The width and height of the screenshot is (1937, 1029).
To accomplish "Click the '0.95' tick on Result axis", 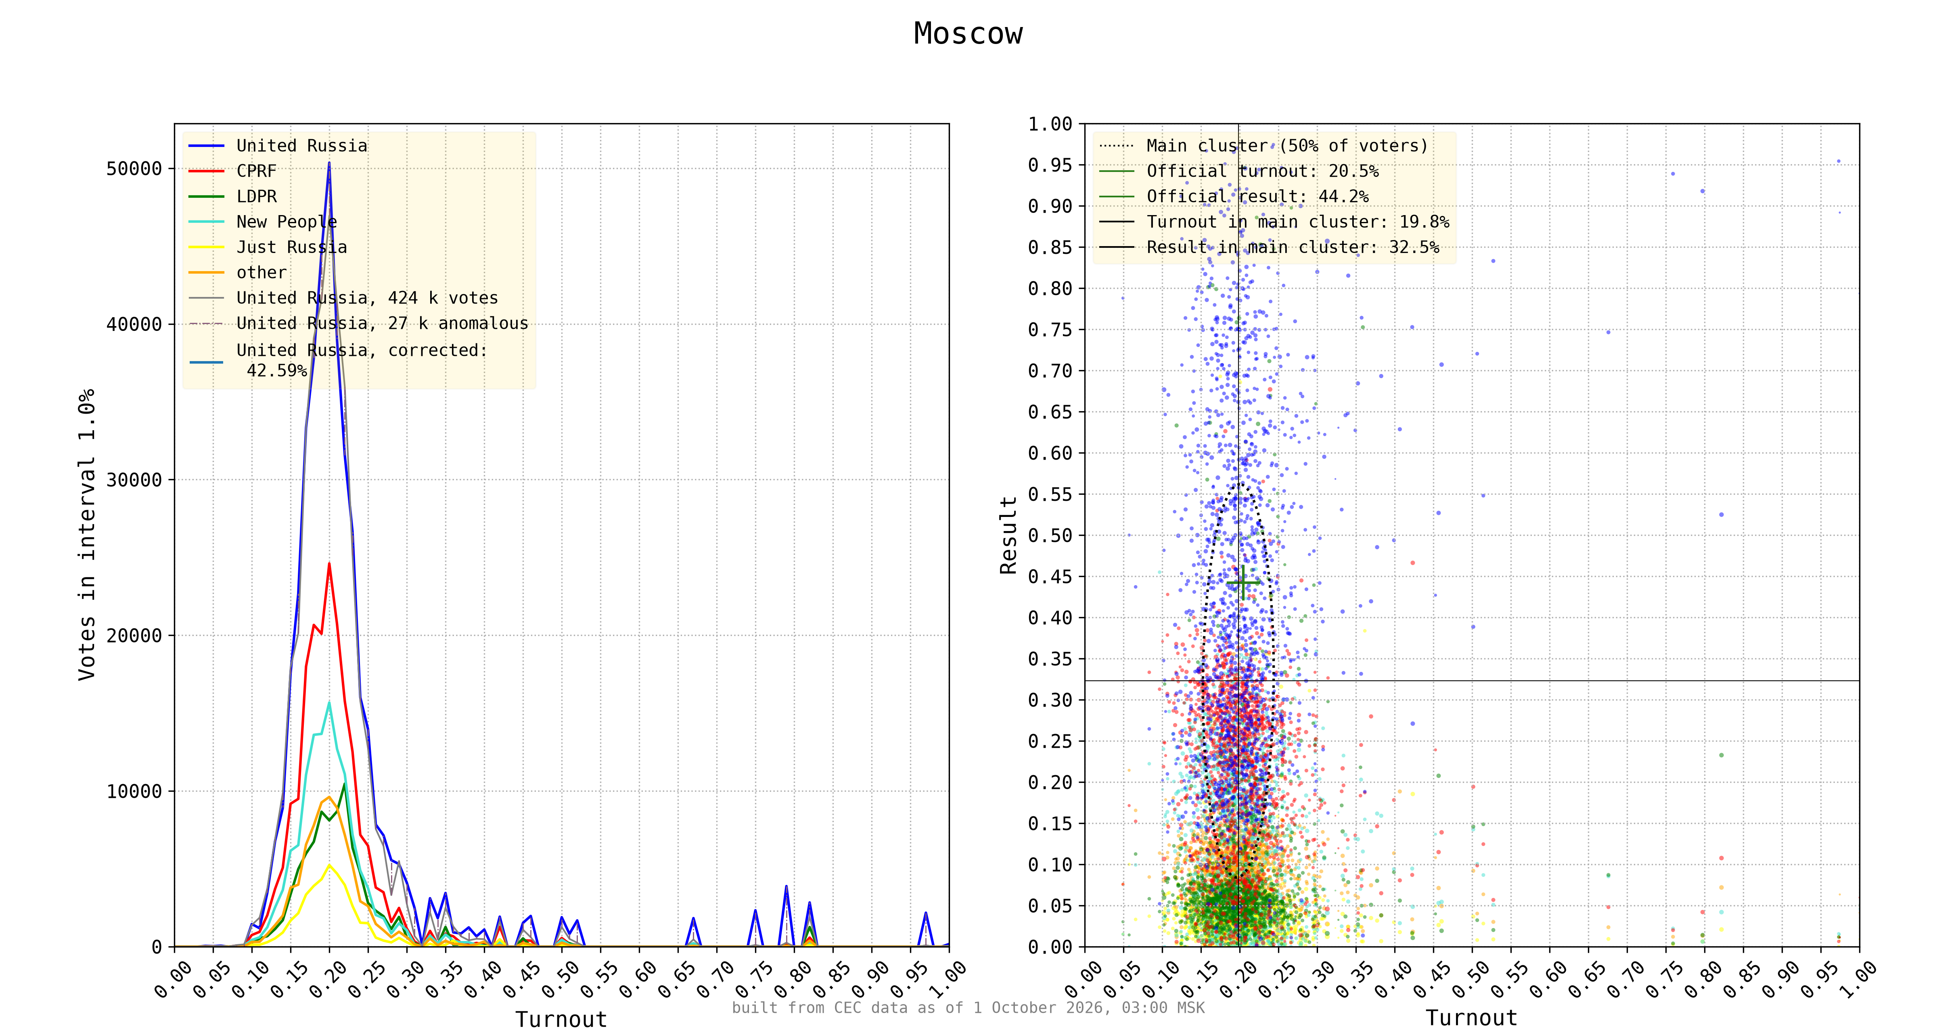I will point(1050,165).
